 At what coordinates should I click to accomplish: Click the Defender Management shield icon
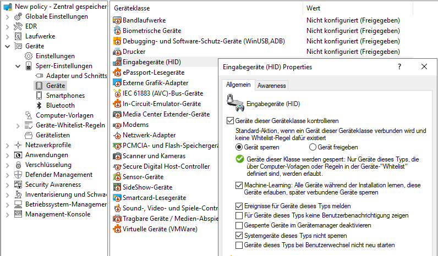[18, 175]
